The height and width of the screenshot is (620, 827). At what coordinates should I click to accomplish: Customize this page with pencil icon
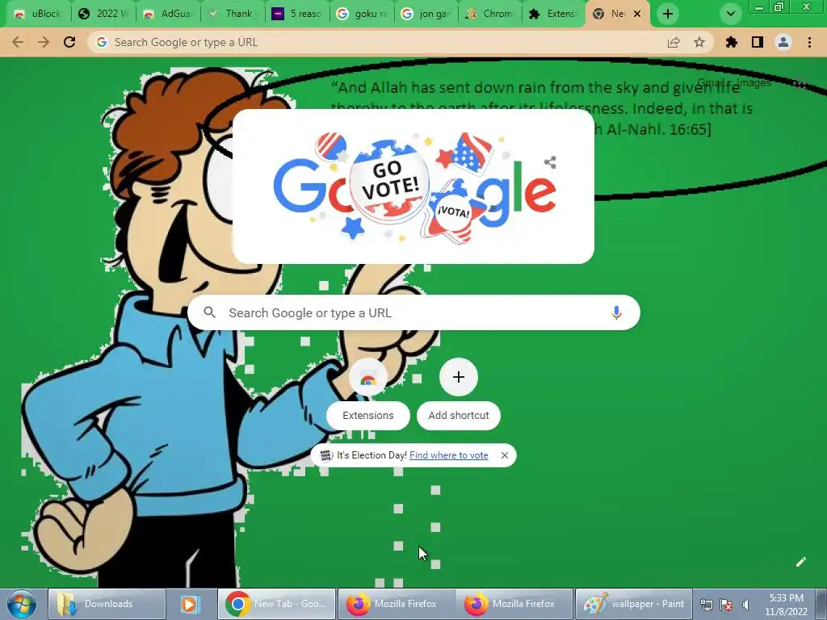(800, 562)
